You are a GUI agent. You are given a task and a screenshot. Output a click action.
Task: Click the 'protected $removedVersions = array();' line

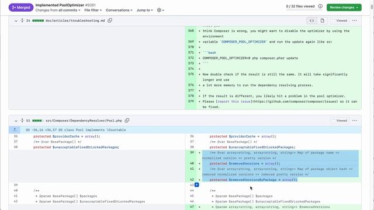coord(245,163)
